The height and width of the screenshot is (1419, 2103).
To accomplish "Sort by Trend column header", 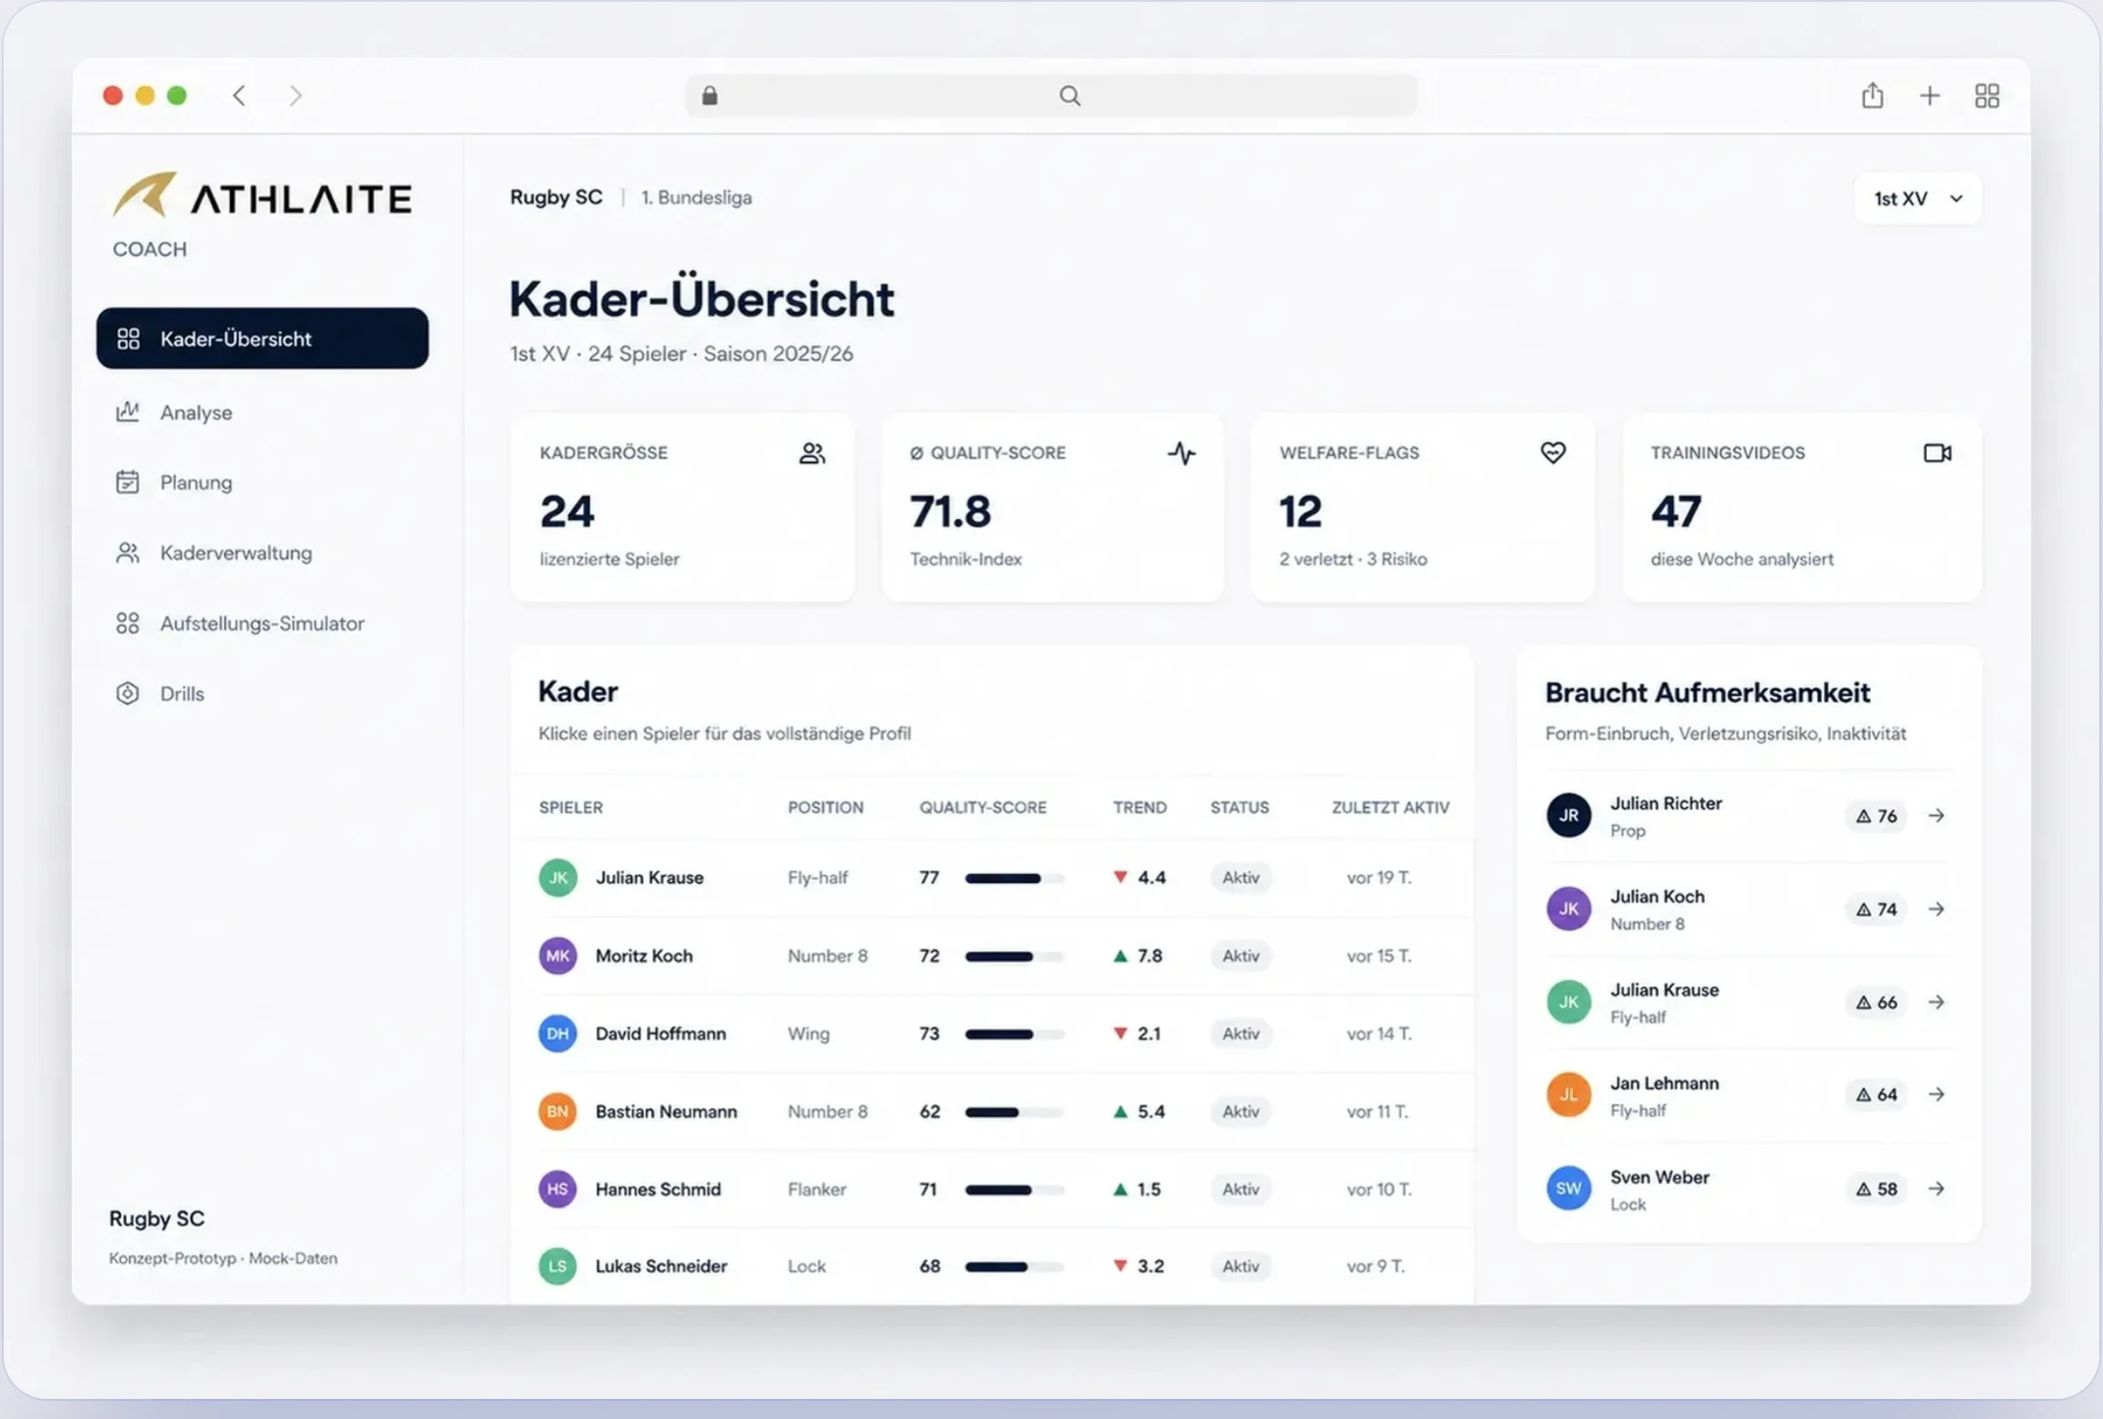I will (1140, 808).
